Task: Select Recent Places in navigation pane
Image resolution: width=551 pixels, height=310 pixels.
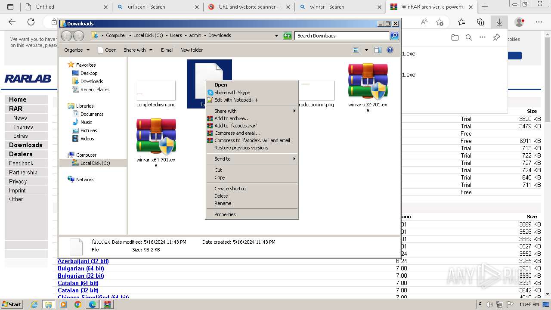Action: point(91,90)
